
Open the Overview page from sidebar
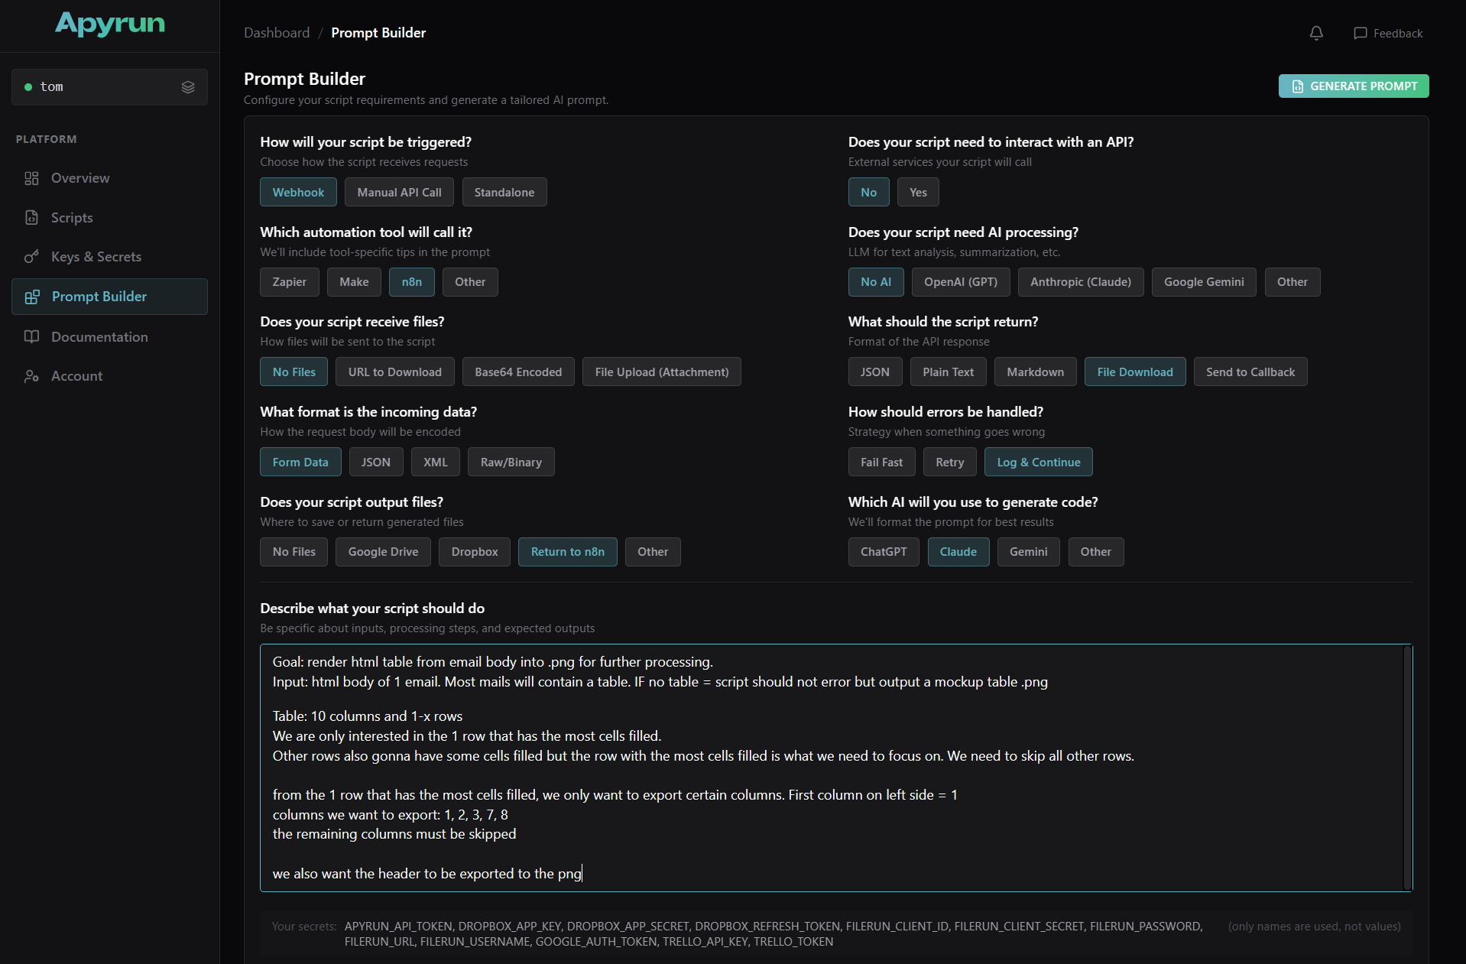79,178
